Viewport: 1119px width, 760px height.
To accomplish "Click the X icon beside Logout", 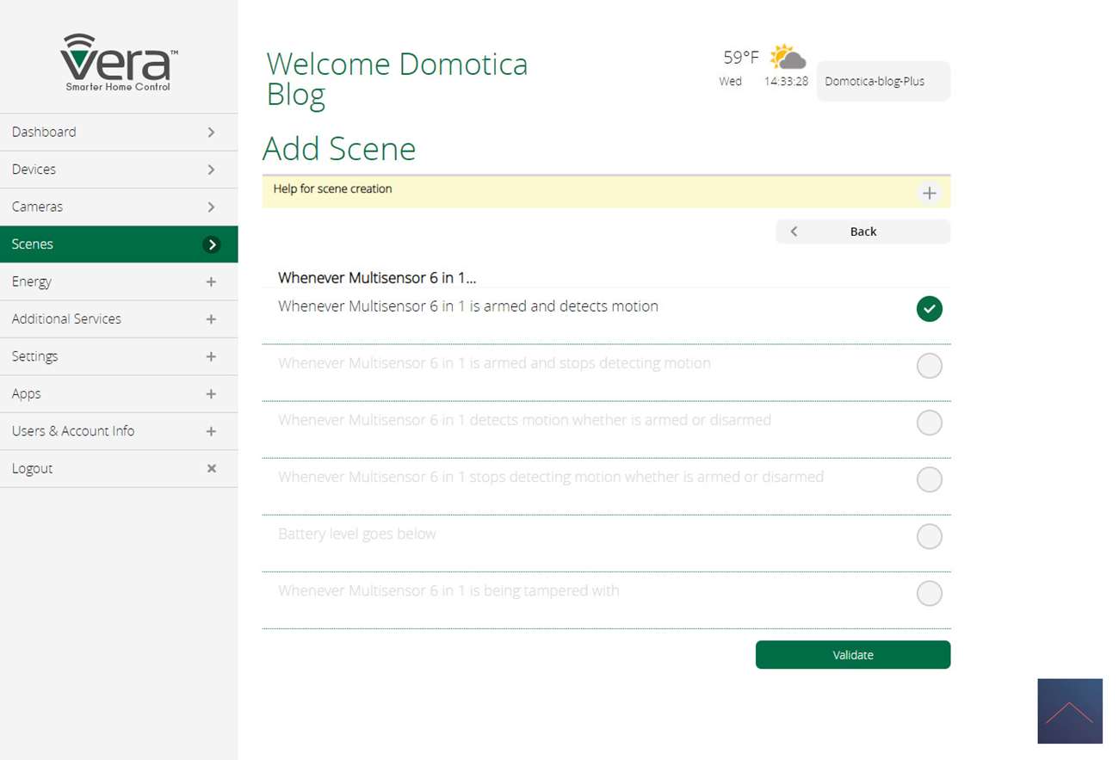I will coord(211,468).
